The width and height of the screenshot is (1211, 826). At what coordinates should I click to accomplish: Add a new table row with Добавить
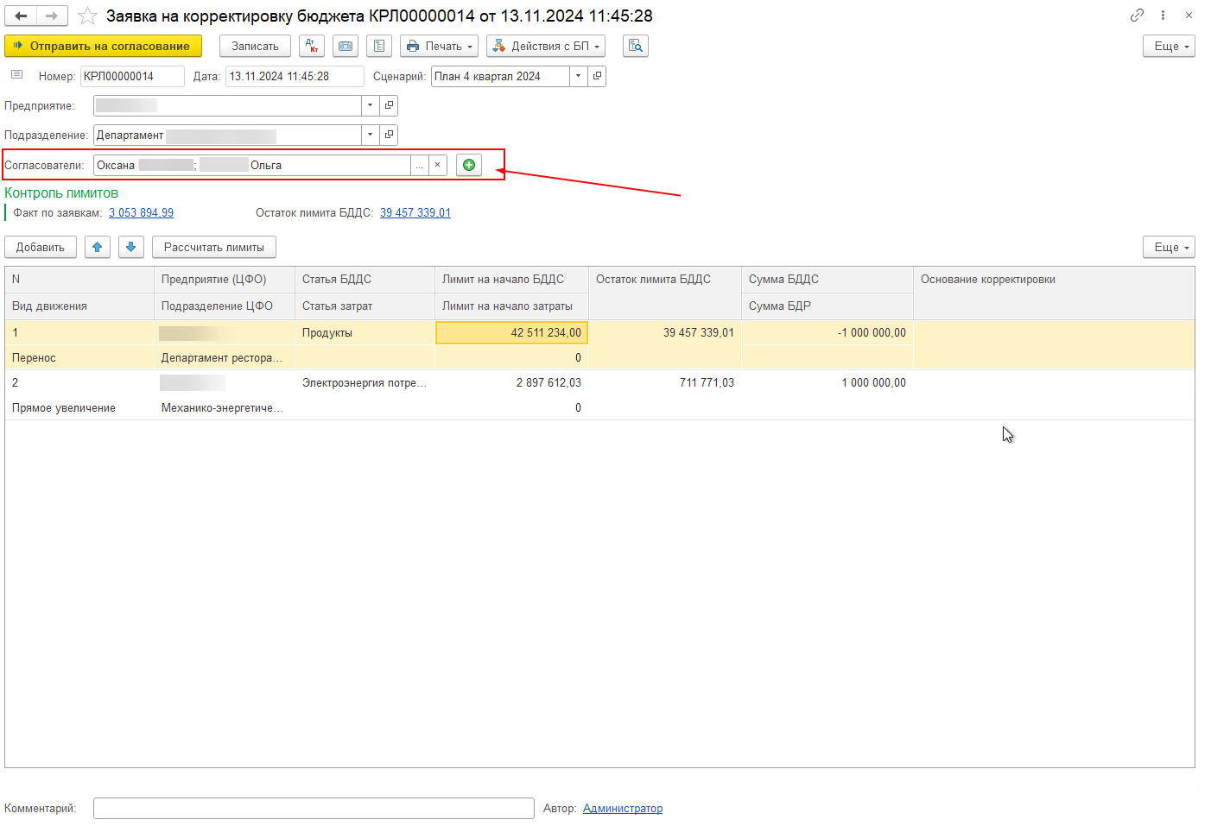tap(41, 247)
